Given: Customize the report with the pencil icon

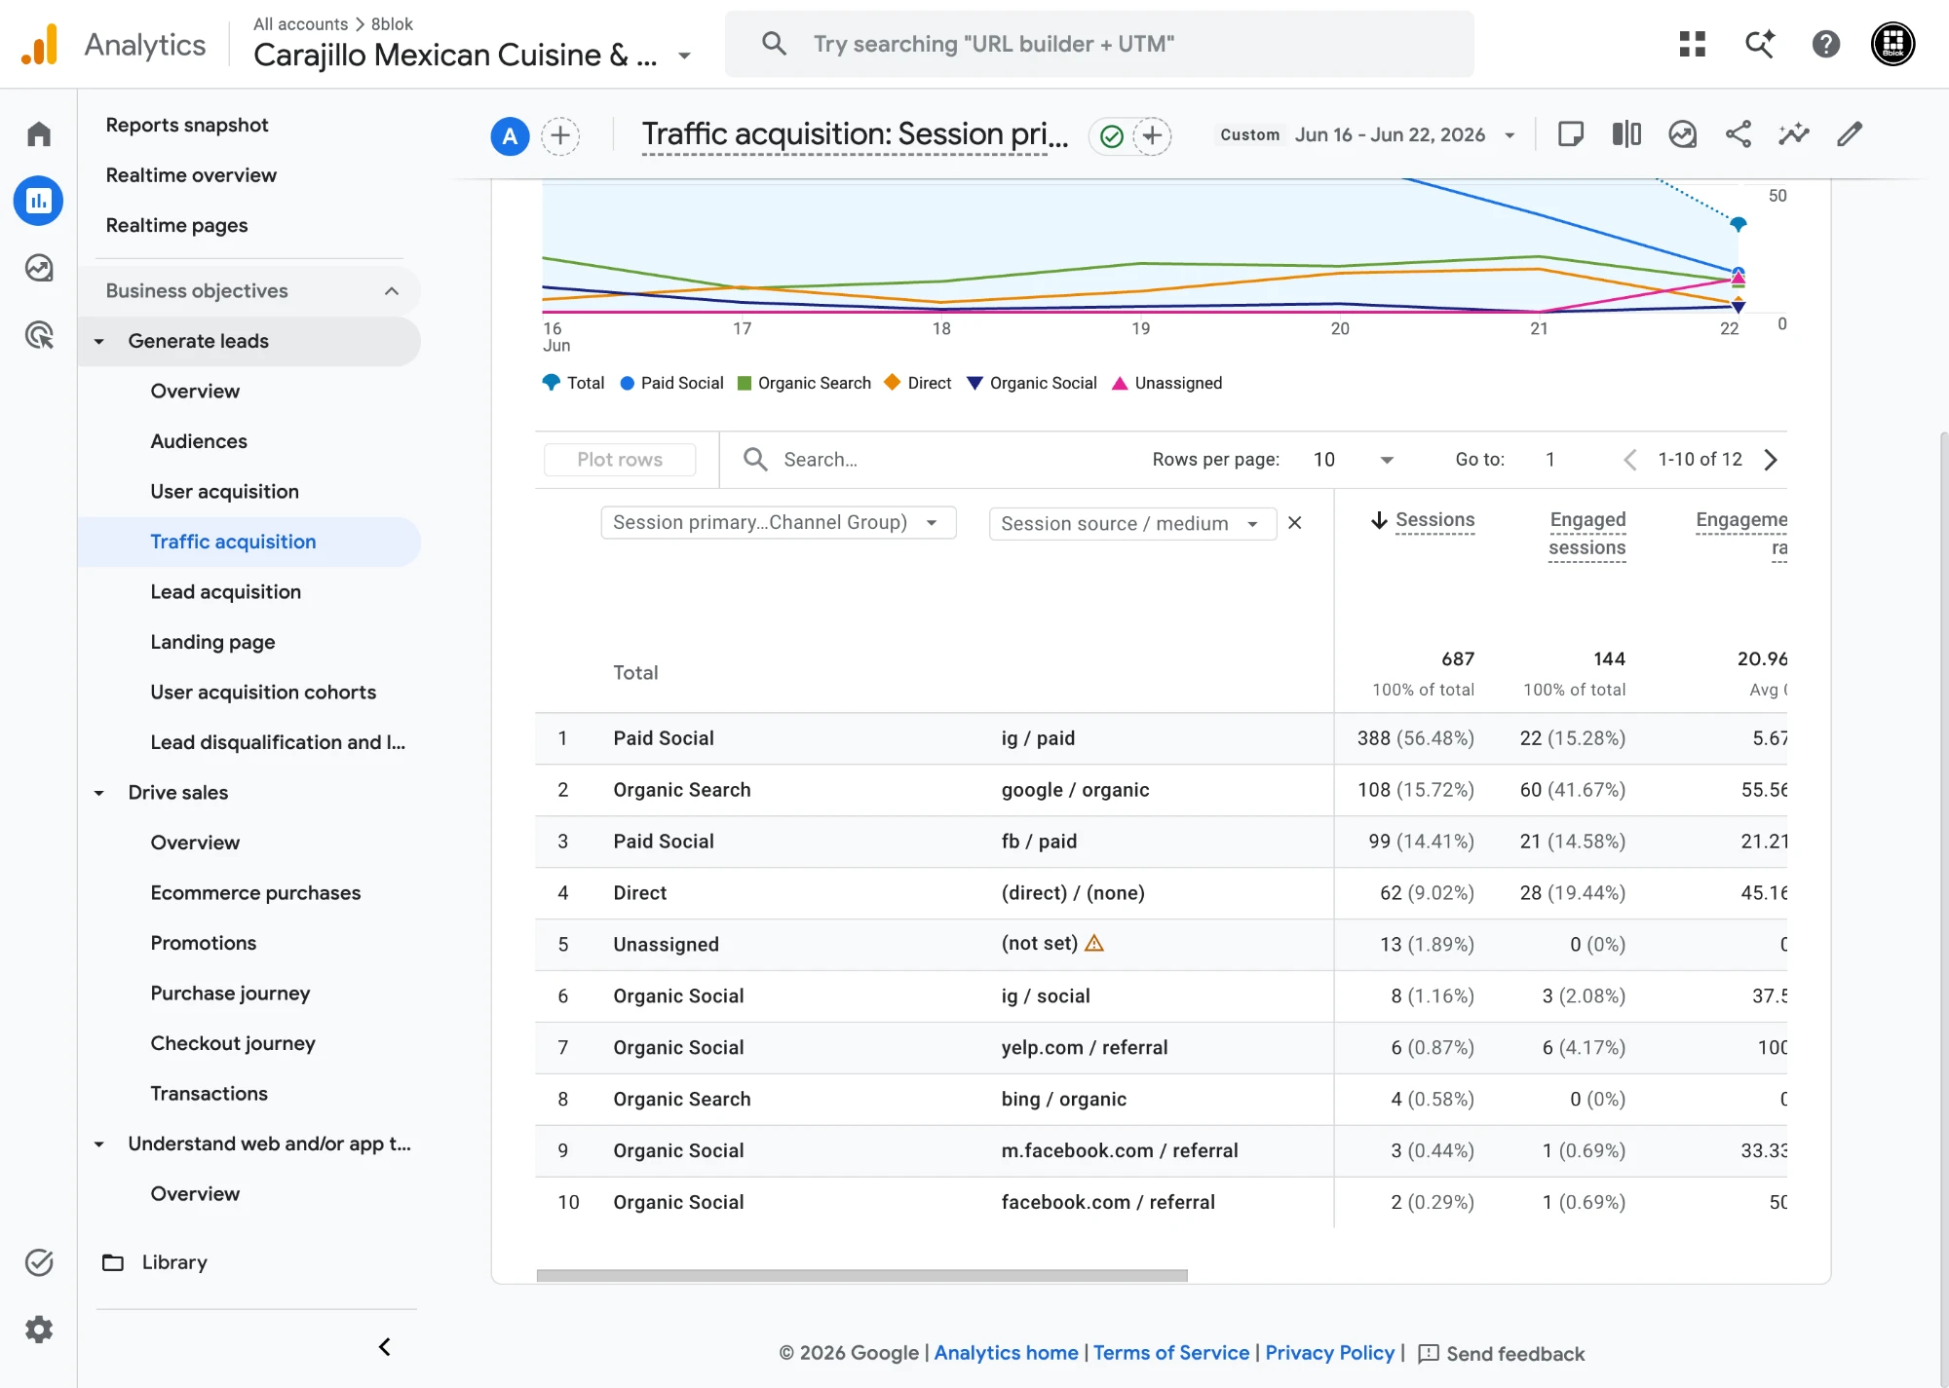Looking at the screenshot, I should click(x=1850, y=133).
